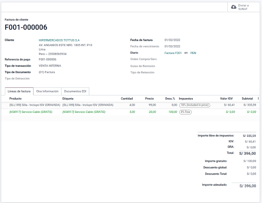Select the Servicio Cable (GRATIS) product row
Screen dimensions: 262x203
(31, 112)
